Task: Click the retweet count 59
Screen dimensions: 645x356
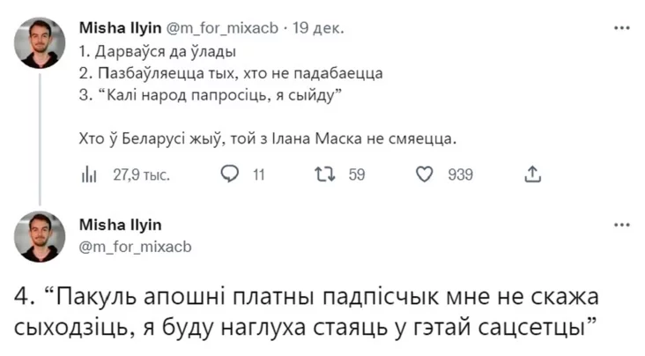Action: coord(356,174)
